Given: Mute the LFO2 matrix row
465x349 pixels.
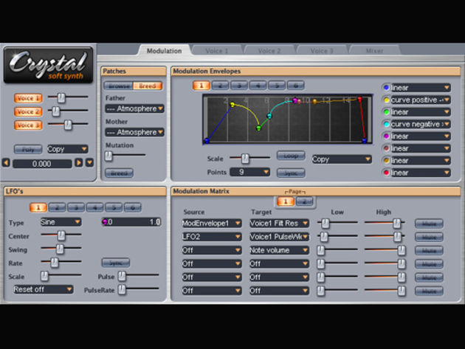Looking at the screenshot, I should [429, 237].
